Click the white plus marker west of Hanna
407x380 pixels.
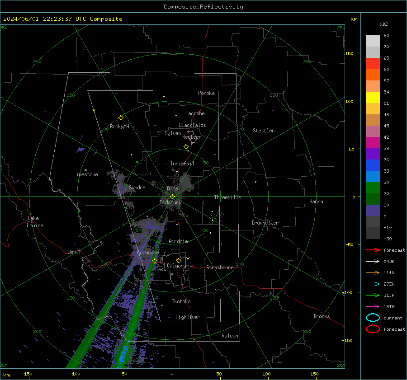tap(256, 182)
